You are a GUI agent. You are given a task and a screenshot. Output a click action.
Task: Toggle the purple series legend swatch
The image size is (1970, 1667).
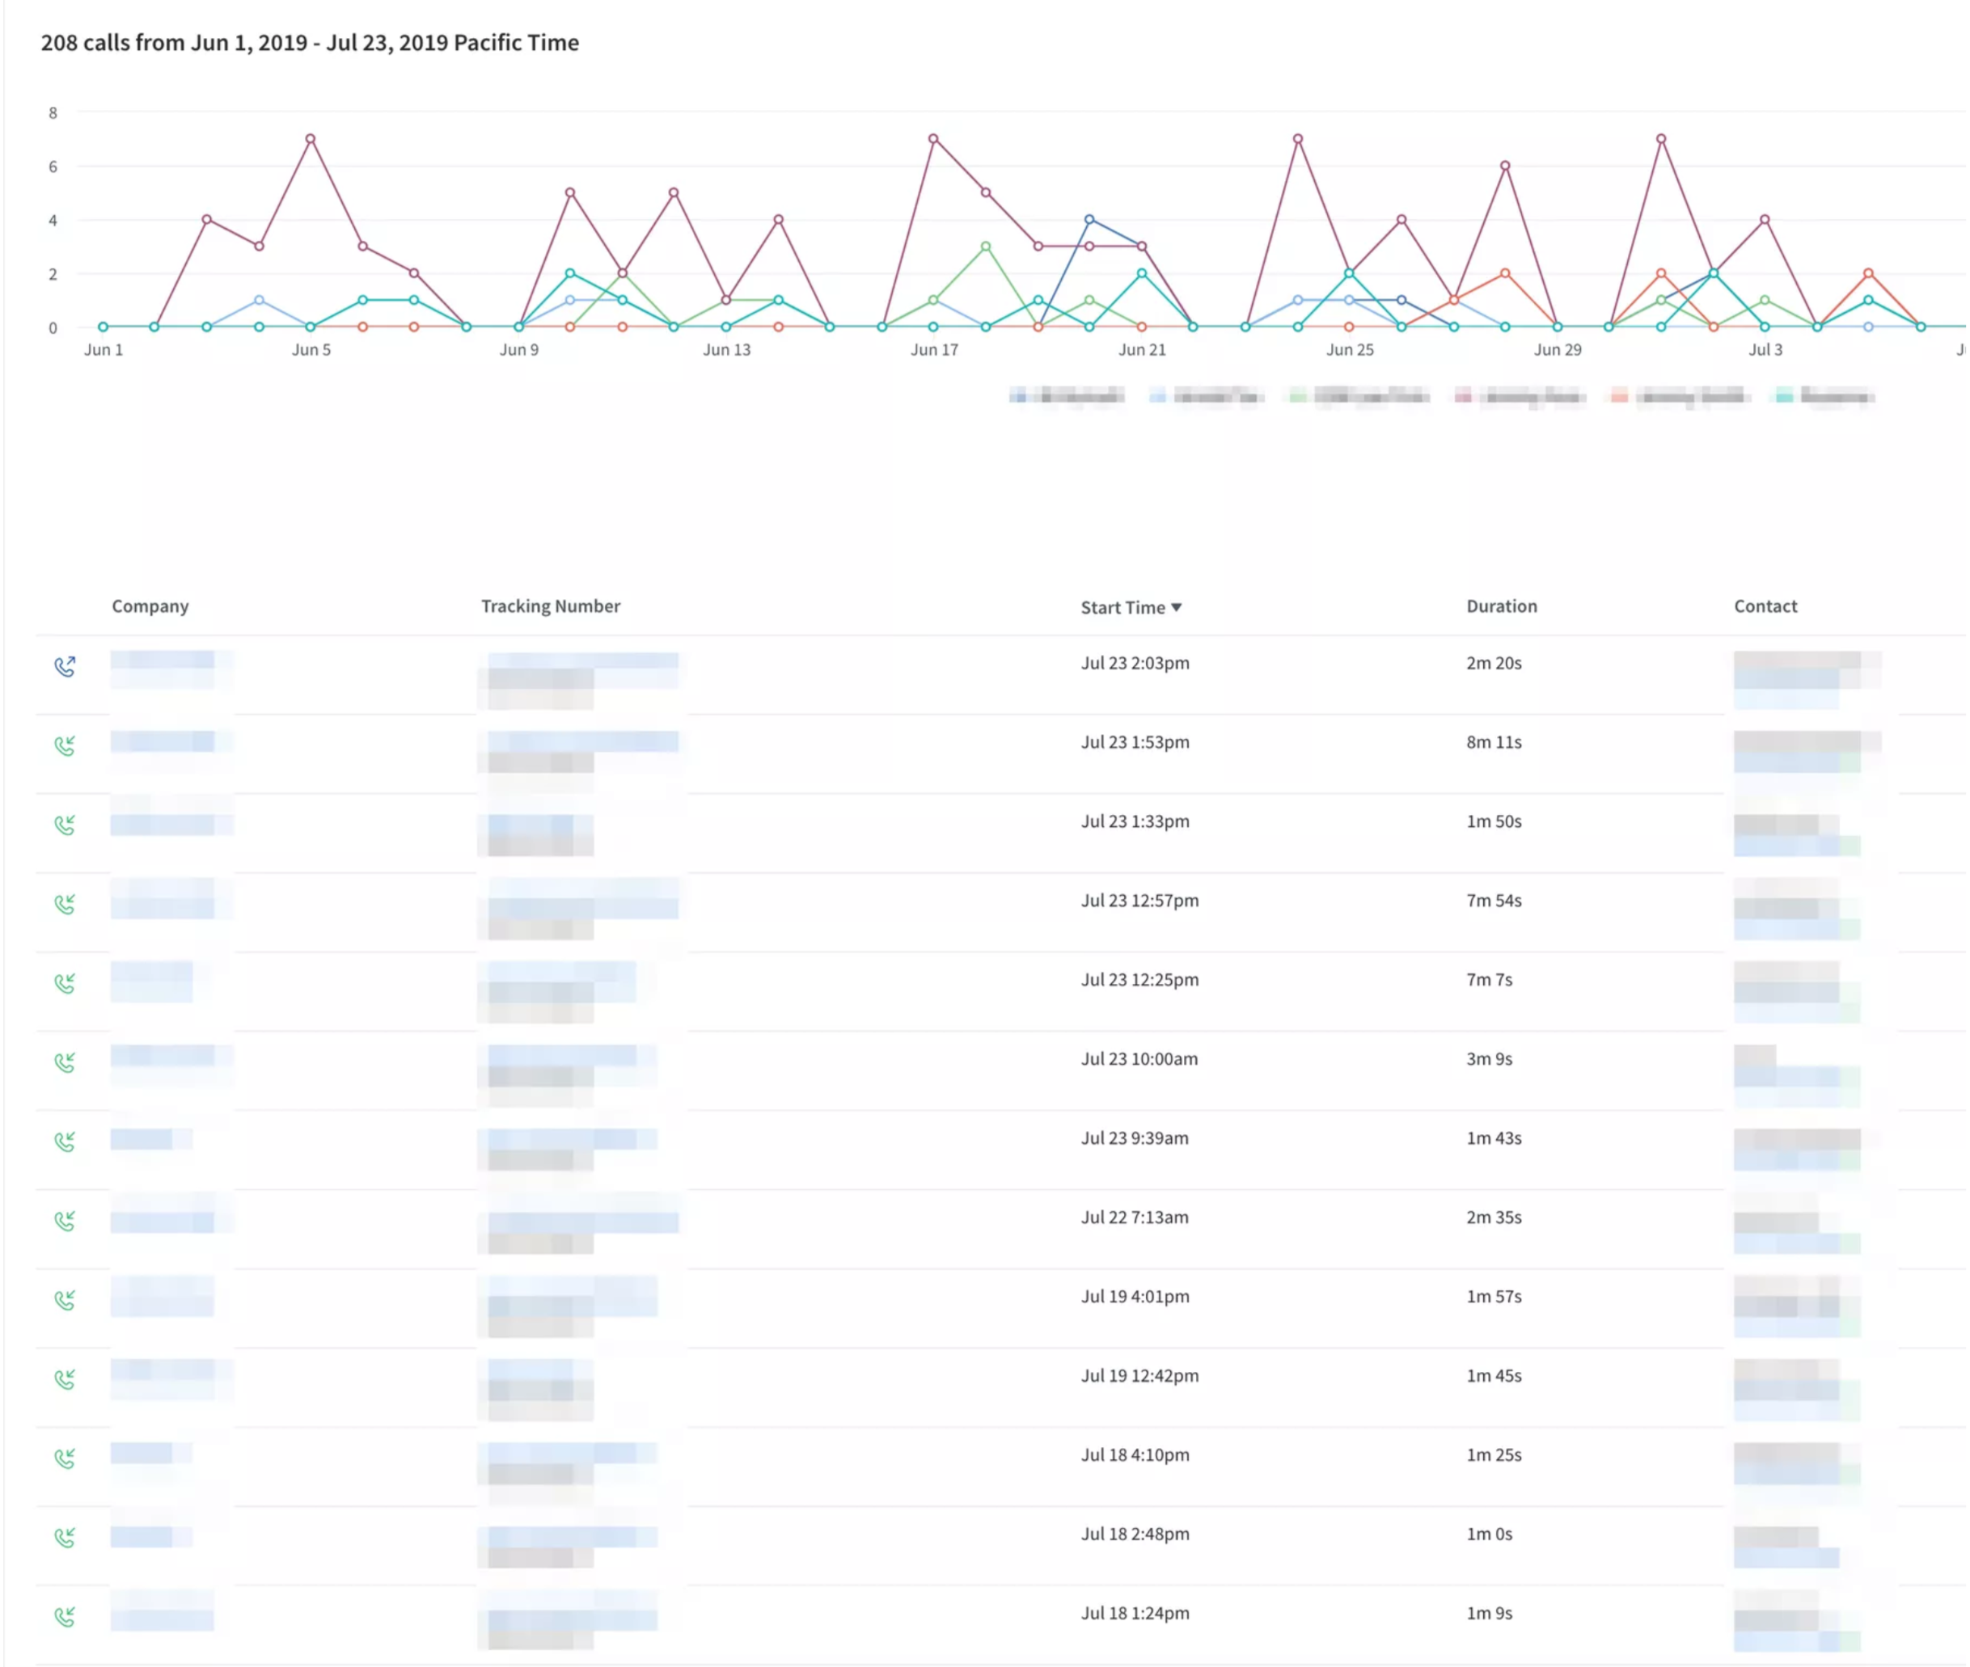click(x=1463, y=396)
